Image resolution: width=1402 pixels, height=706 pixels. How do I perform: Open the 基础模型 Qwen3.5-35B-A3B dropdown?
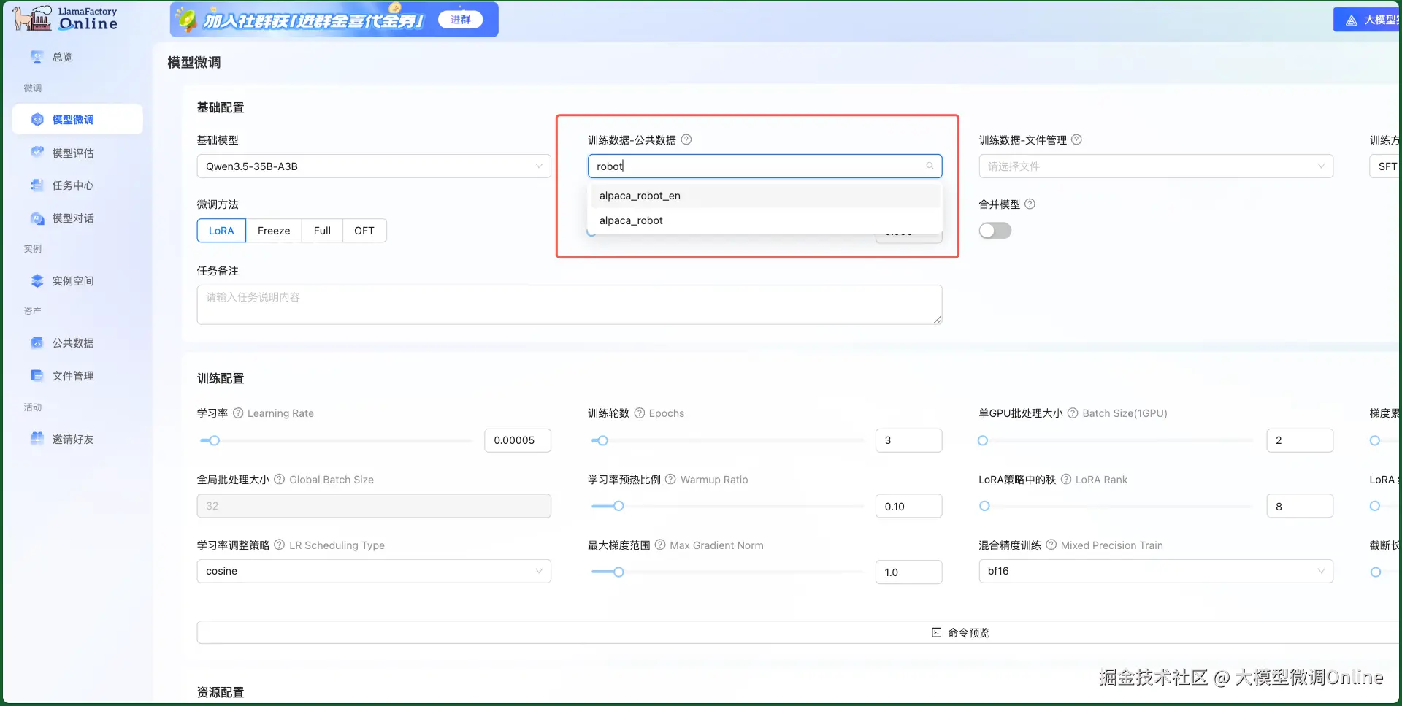(374, 166)
